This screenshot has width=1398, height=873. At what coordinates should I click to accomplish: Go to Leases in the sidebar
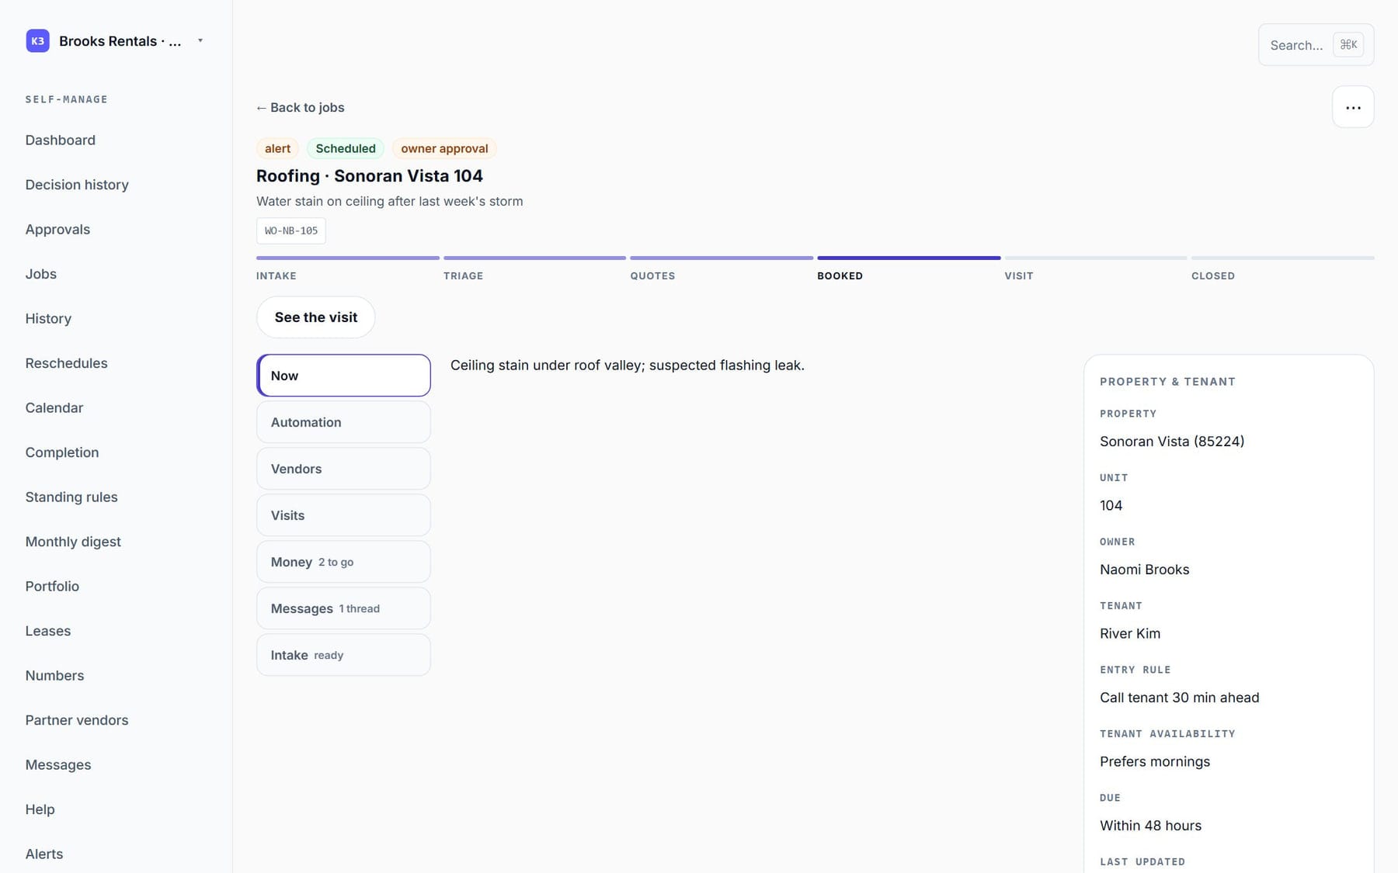48,631
